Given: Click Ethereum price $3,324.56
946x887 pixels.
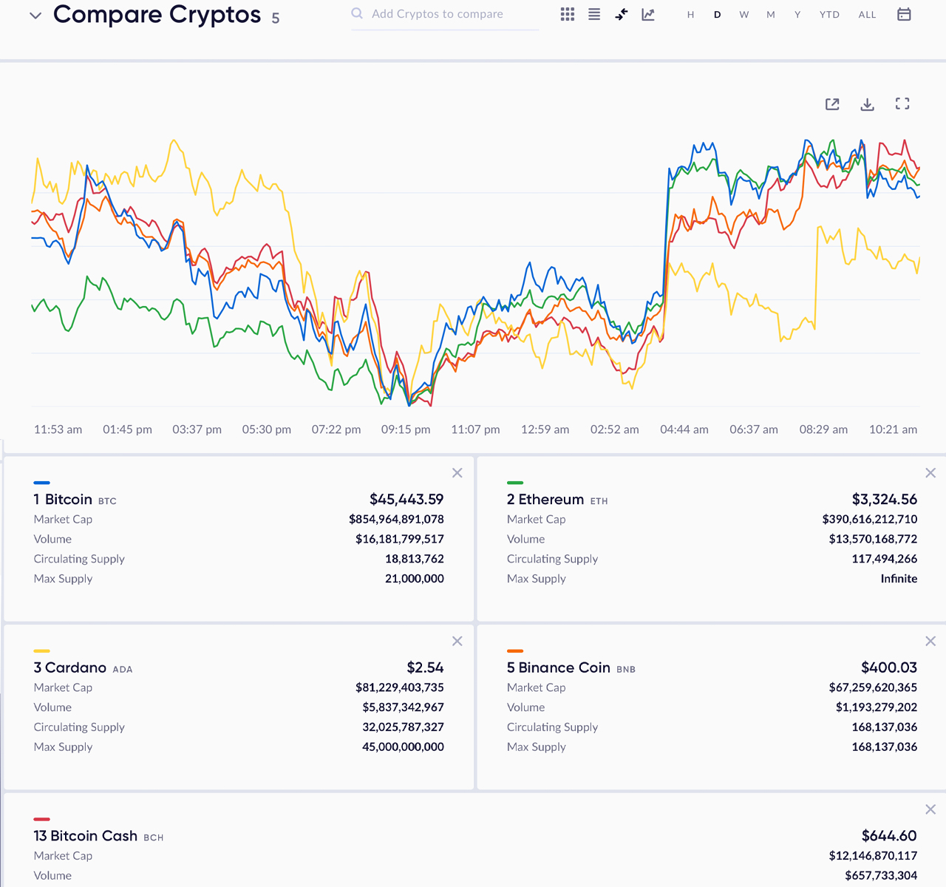Looking at the screenshot, I should pos(884,499).
